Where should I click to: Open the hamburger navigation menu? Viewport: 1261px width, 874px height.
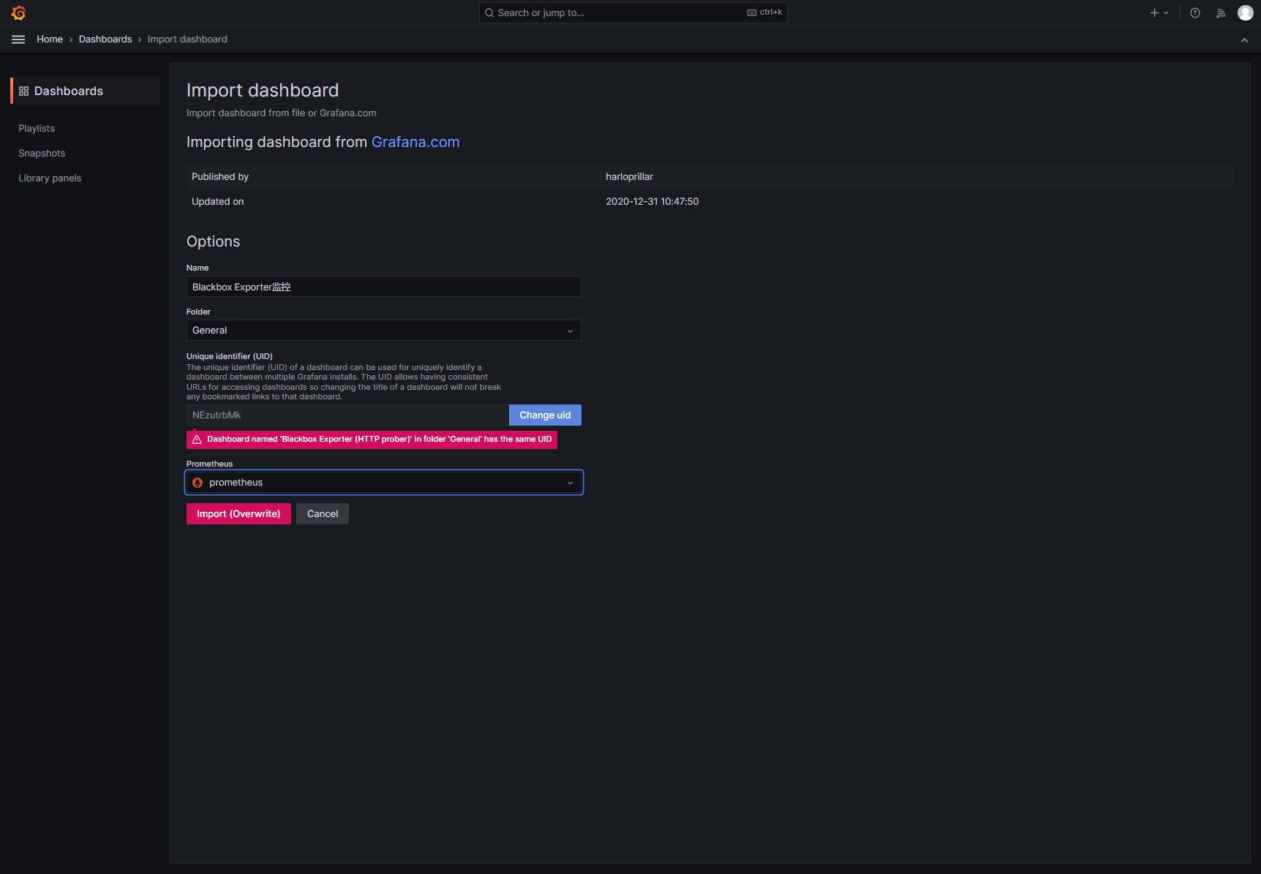[x=18, y=39]
